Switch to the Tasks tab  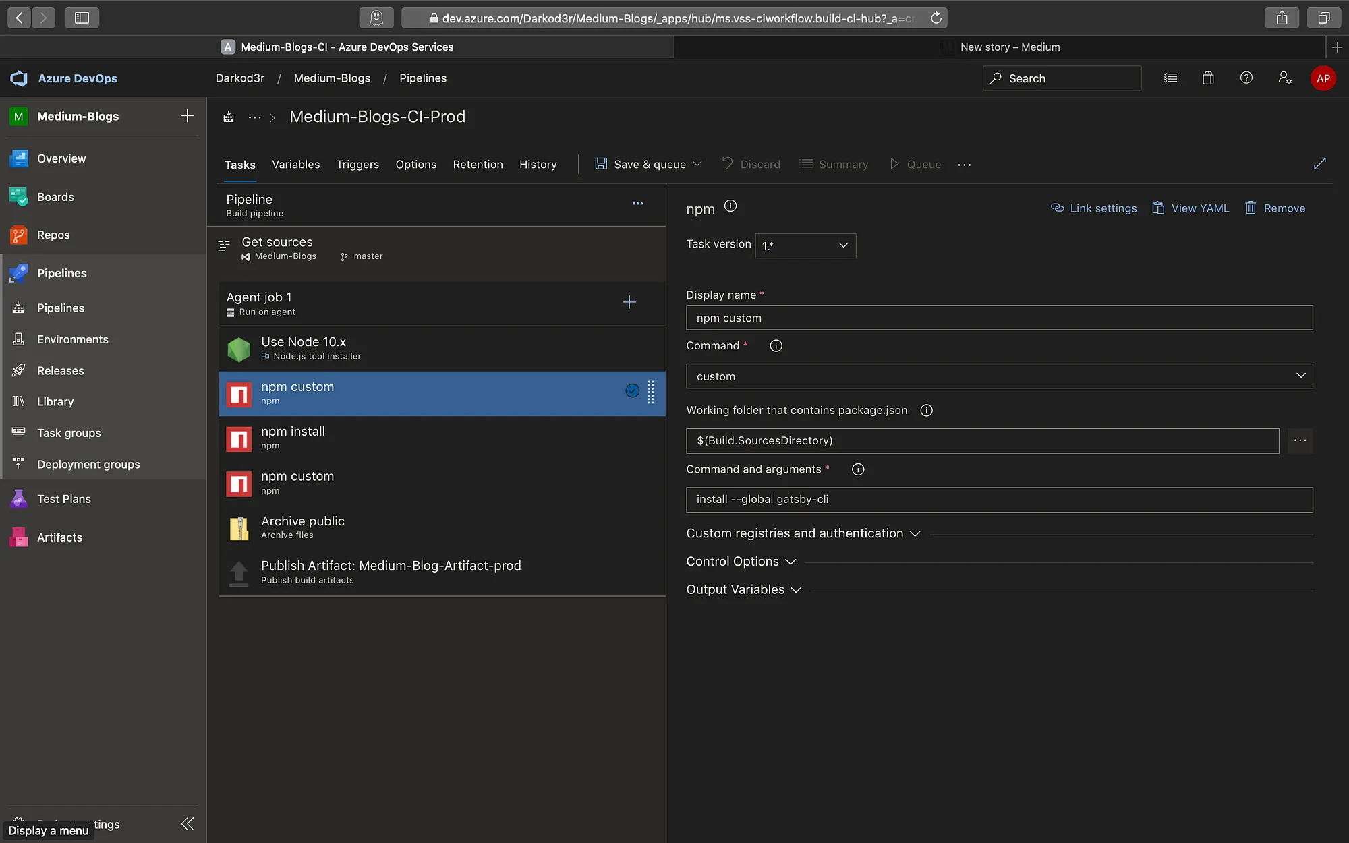point(240,165)
